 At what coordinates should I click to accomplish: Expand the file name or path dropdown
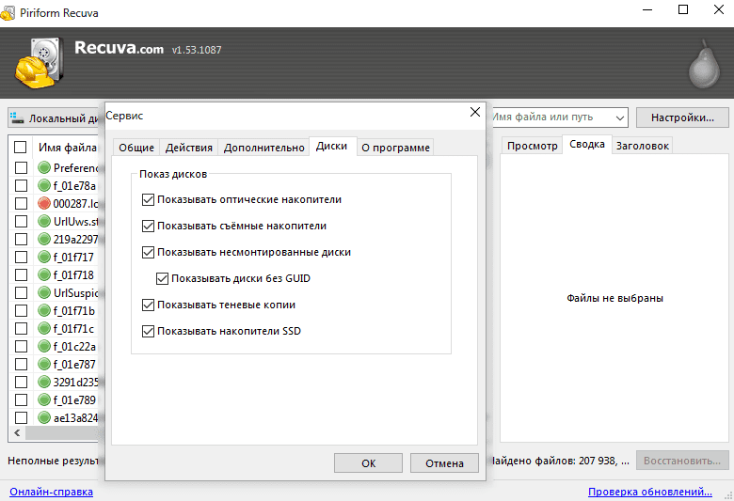620,117
